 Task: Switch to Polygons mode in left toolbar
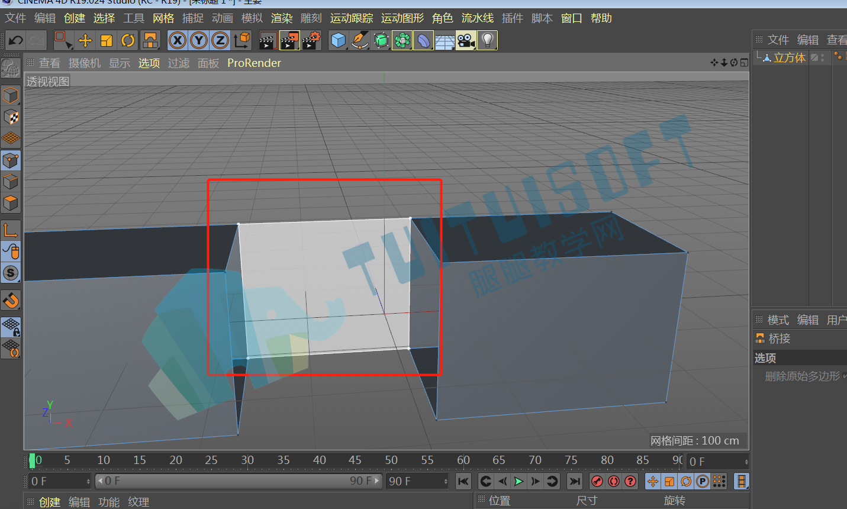[x=11, y=203]
